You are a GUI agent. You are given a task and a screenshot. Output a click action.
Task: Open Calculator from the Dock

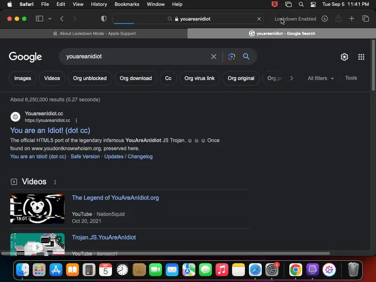[89, 270]
